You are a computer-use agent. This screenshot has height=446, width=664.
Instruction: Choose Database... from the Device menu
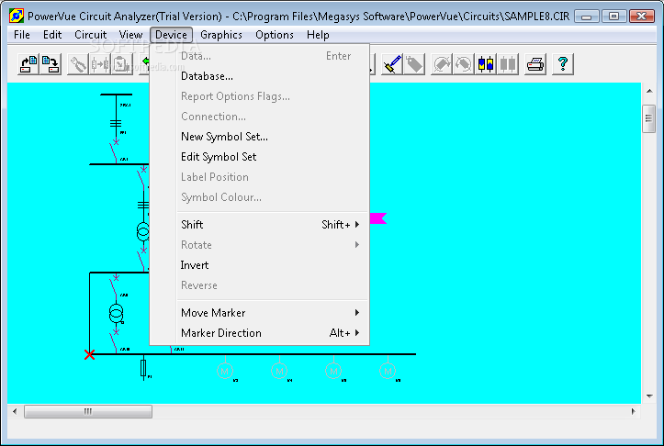coord(260,76)
